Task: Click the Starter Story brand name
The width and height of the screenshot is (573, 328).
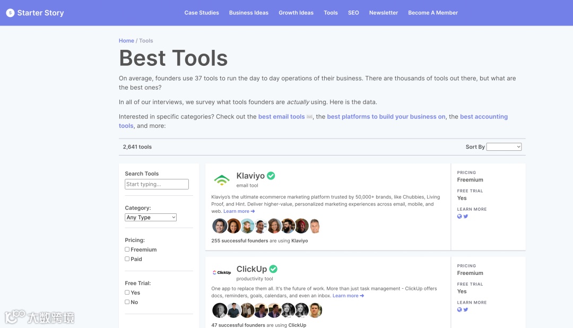Action: click(40, 13)
